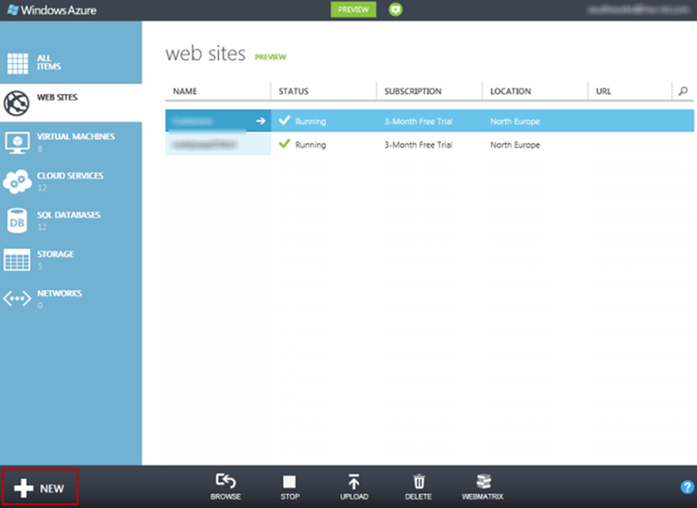Sort by the NAME column header
This screenshot has height=508, width=697.
pyautogui.click(x=185, y=91)
